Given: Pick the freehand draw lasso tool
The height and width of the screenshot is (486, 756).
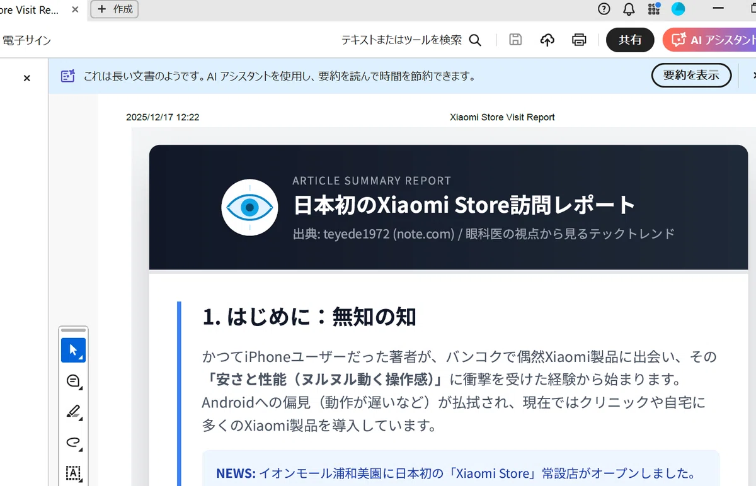Looking at the screenshot, I should tap(73, 443).
